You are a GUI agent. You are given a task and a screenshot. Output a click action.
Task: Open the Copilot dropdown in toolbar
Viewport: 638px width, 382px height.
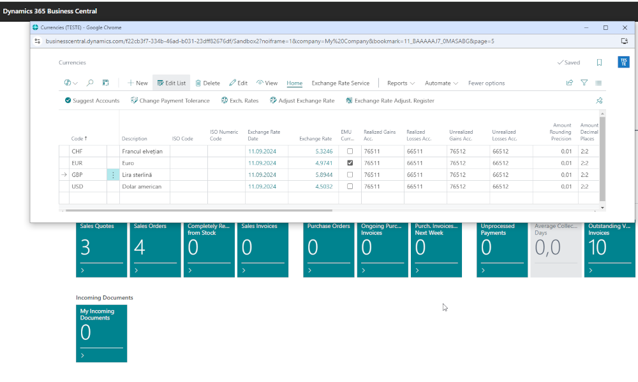(71, 83)
